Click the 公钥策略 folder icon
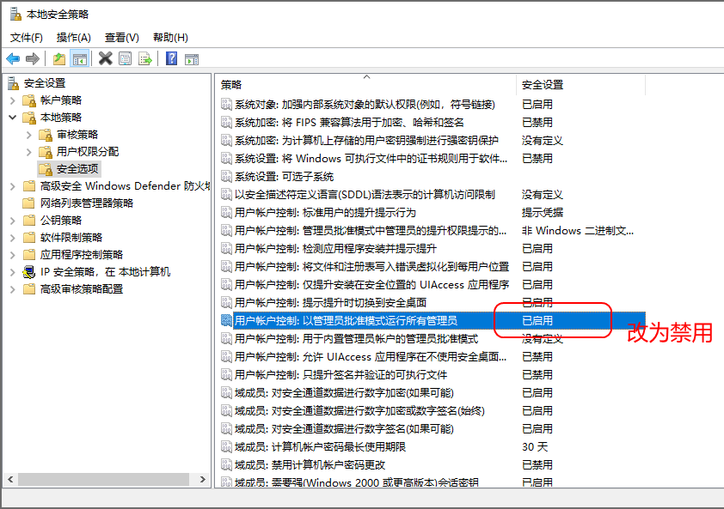This screenshot has width=724, height=509. pyautogui.click(x=29, y=221)
